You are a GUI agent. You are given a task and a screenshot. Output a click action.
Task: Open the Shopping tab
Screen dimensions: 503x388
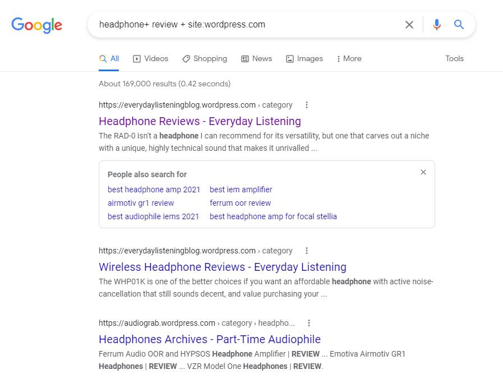click(205, 59)
